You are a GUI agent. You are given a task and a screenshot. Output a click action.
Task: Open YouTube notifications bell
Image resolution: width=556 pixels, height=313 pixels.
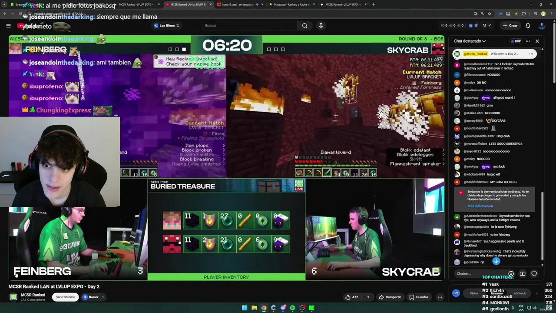pyautogui.click(x=528, y=26)
